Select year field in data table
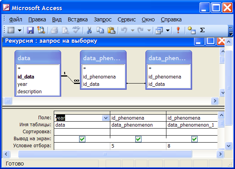235x169 pixels. pos(22,84)
